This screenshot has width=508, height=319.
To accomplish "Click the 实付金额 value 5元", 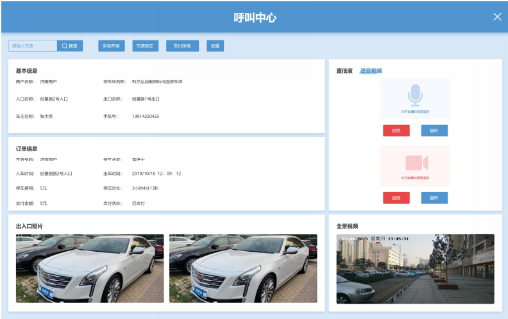I will 44,204.
